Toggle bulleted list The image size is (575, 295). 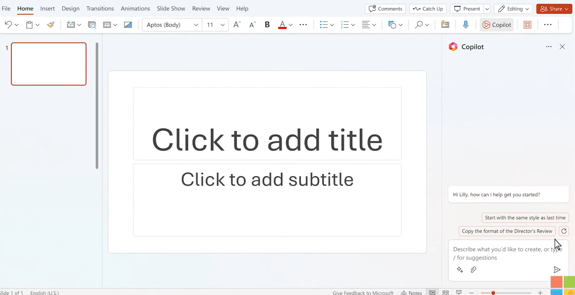point(324,24)
